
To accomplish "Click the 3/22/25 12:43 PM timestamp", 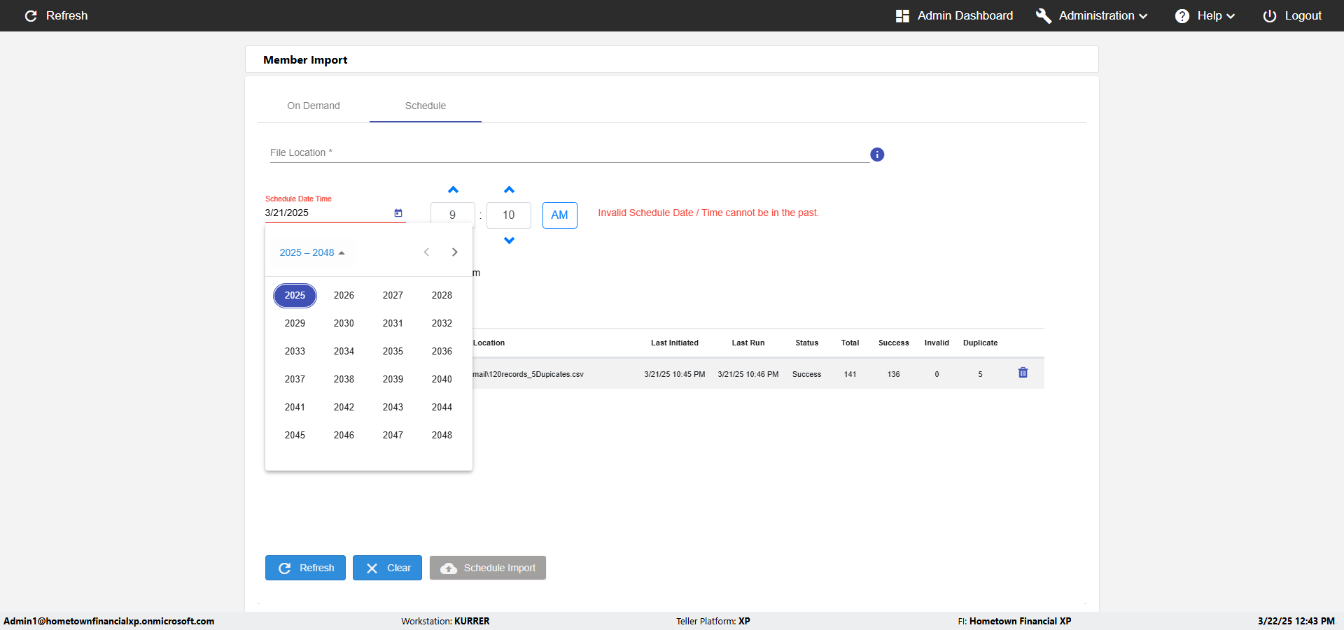I will tap(1296, 621).
